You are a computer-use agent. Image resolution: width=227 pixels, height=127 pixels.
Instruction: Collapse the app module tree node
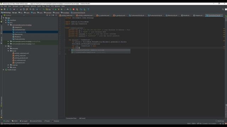pyautogui.click(x=4, y=18)
